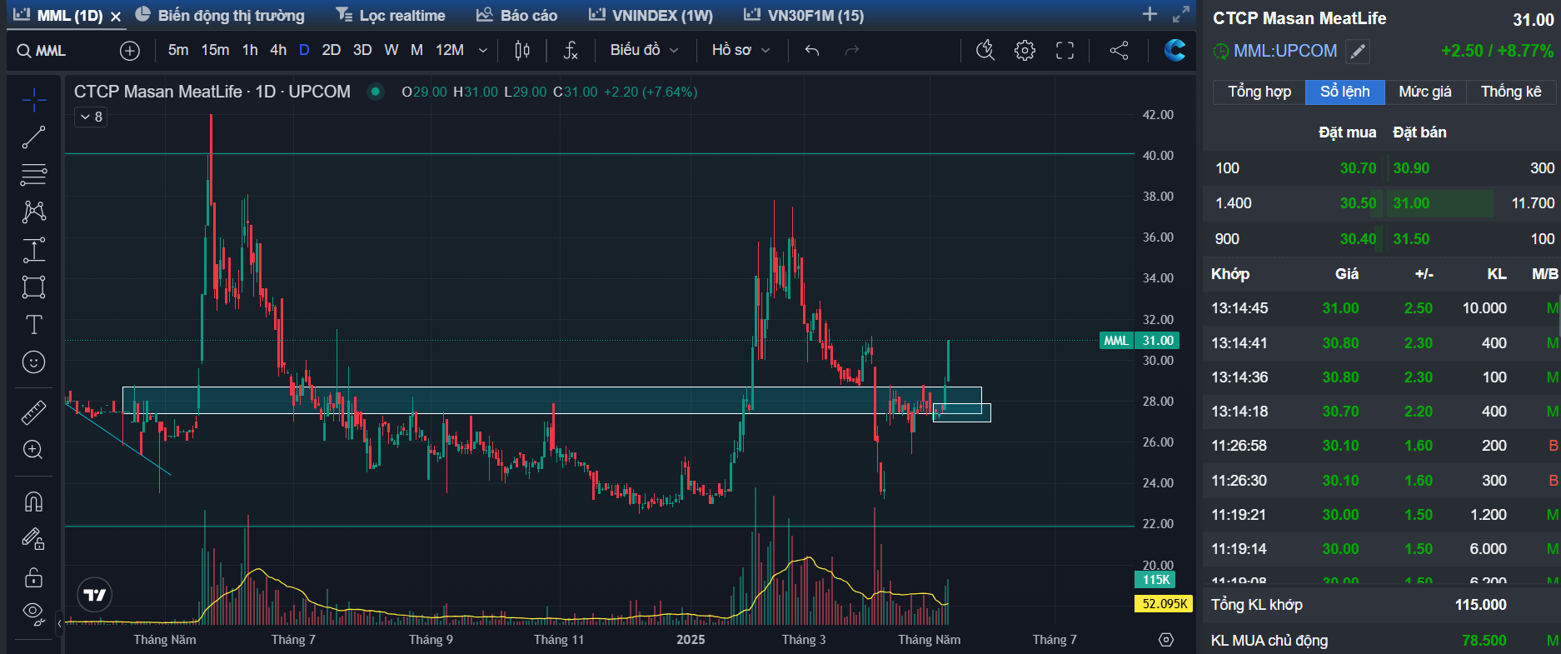The image size is (1561, 654).
Task: Open the Tổng hợp panel tab
Action: 1259,92
